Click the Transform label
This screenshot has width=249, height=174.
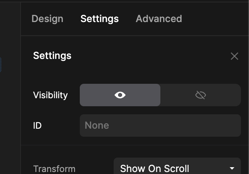click(54, 169)
